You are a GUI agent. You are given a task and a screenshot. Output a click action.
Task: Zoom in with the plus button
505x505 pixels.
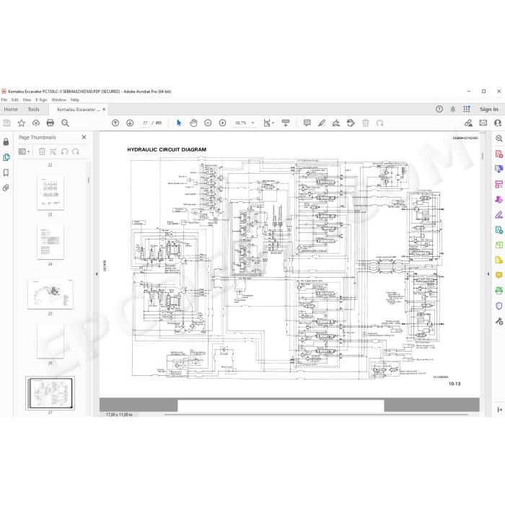(x=222, y=123)
